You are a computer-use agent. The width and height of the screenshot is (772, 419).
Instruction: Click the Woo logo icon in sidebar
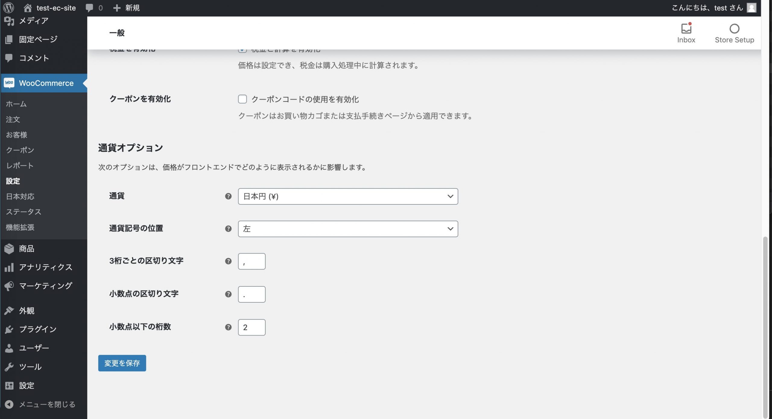(9, 83)
